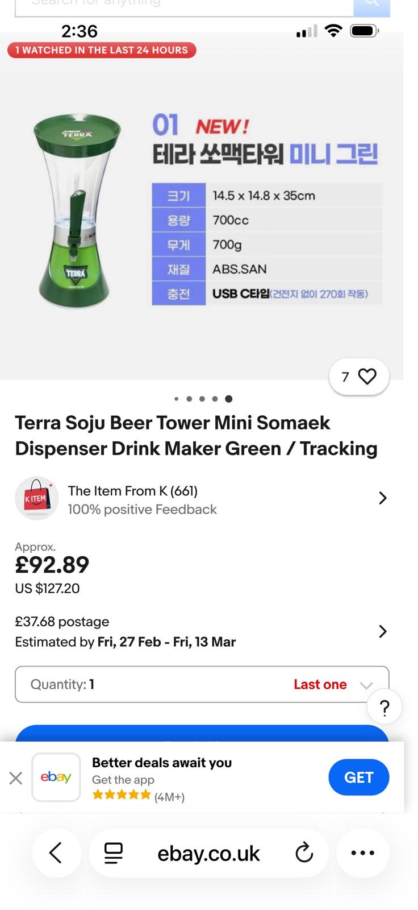
Task: Open the browser three-dots menu
Action: click(x=362, y=853)
